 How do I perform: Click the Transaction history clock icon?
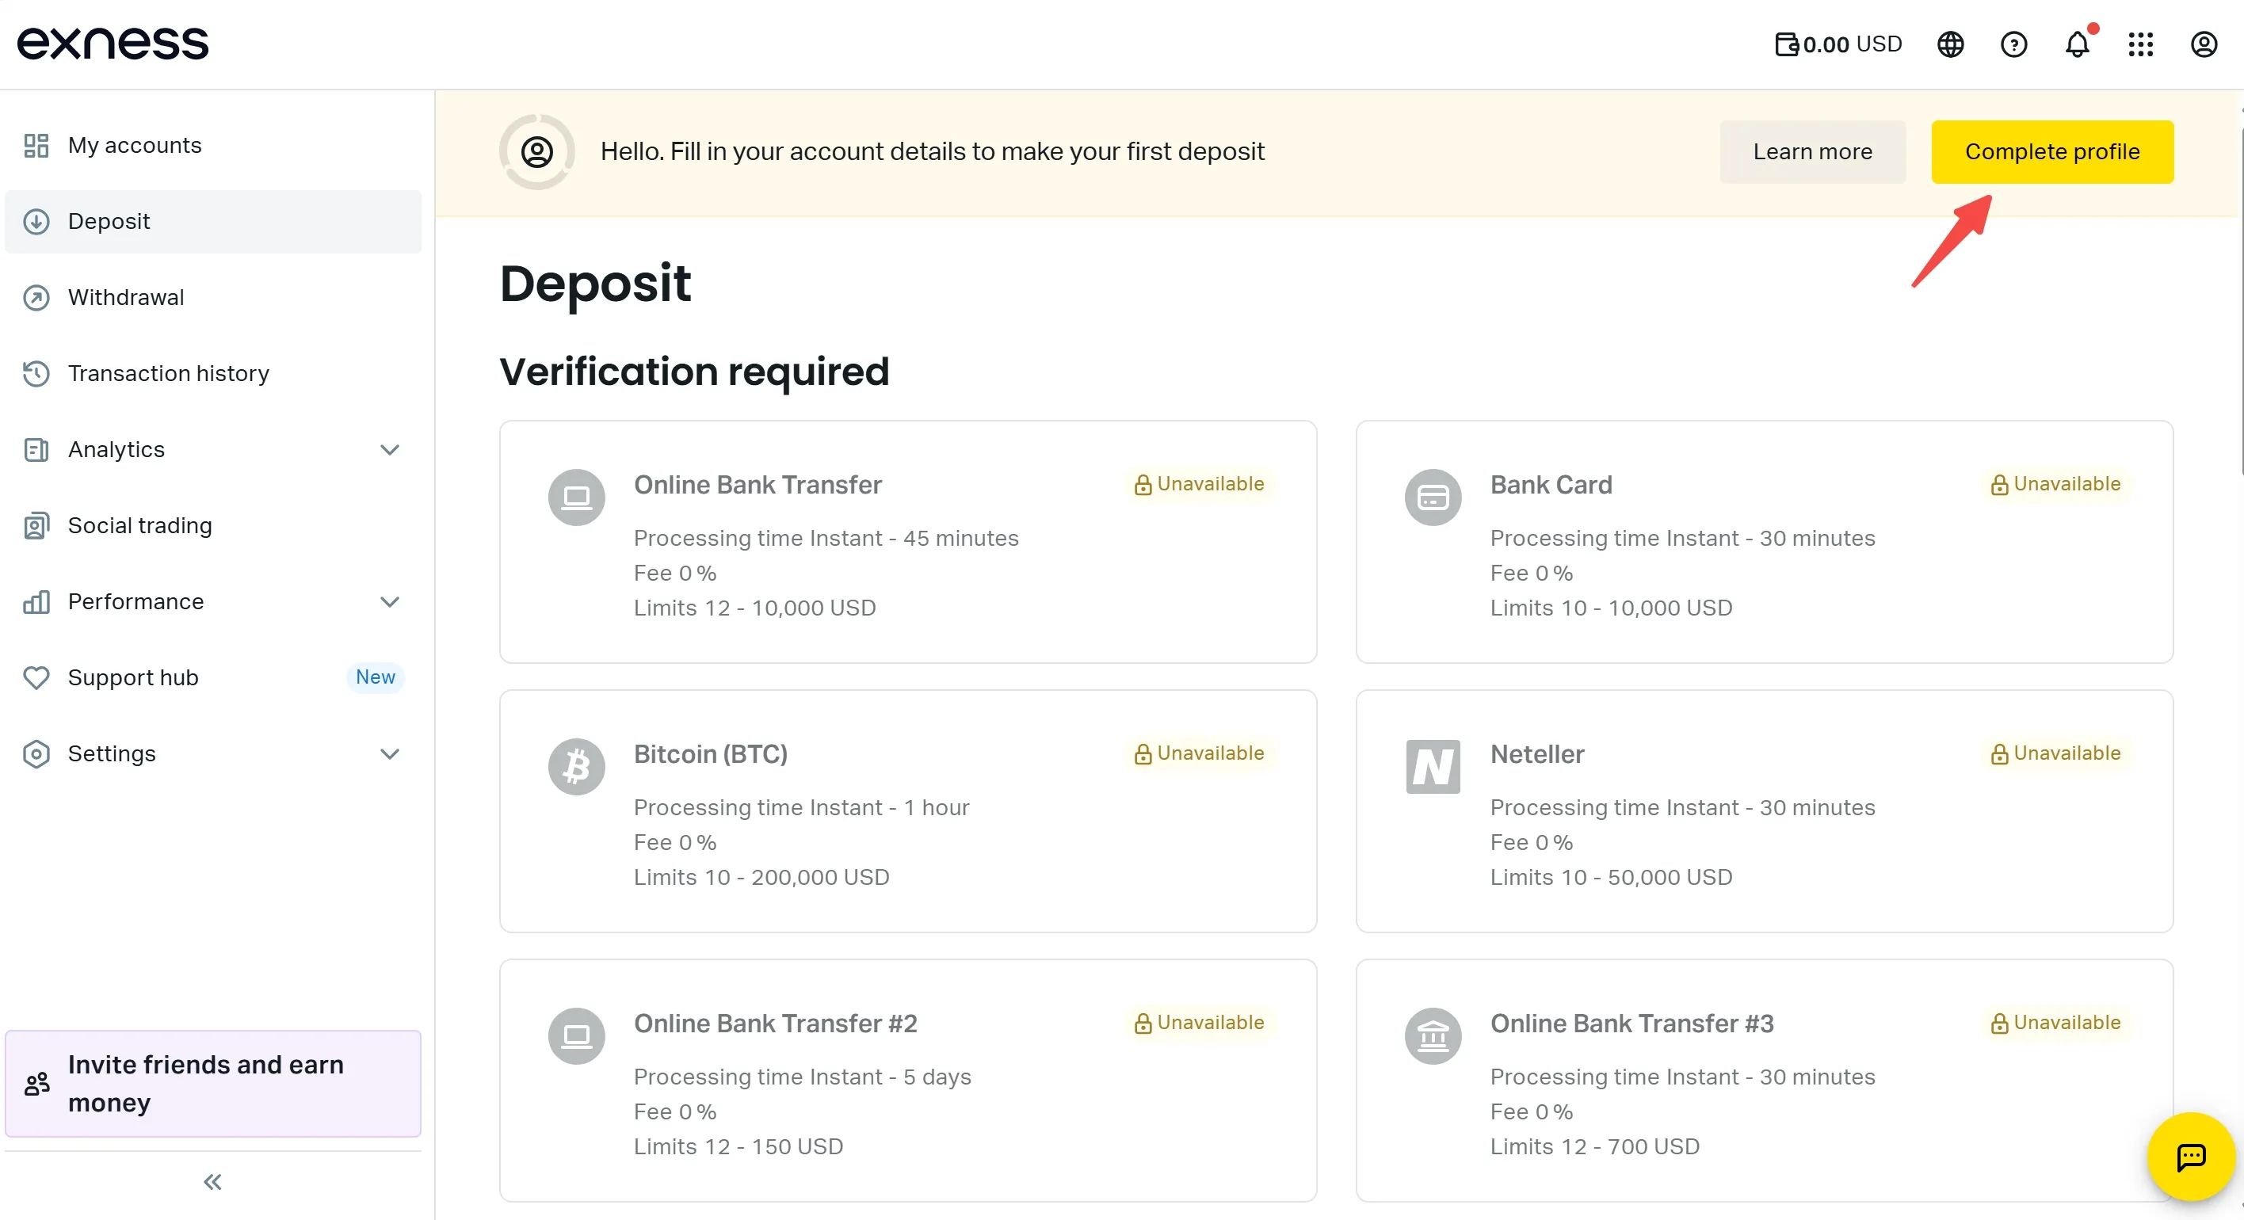(x=36, y=374)
